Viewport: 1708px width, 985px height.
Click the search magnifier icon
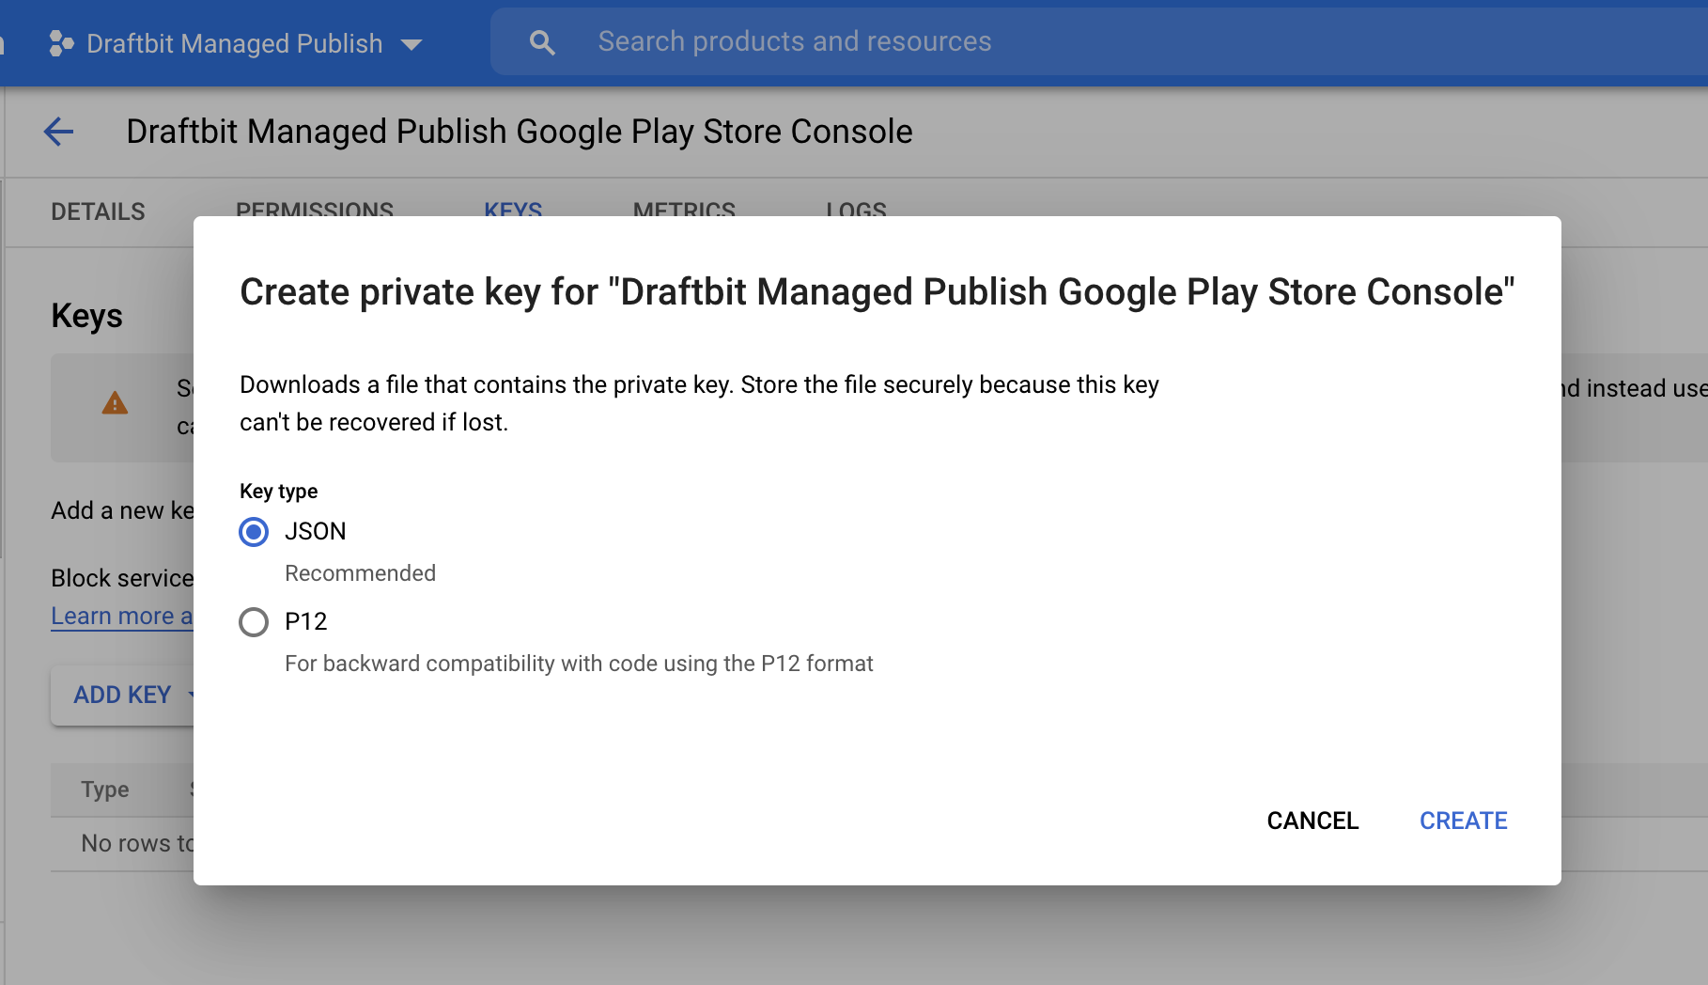tap(542, 42)
